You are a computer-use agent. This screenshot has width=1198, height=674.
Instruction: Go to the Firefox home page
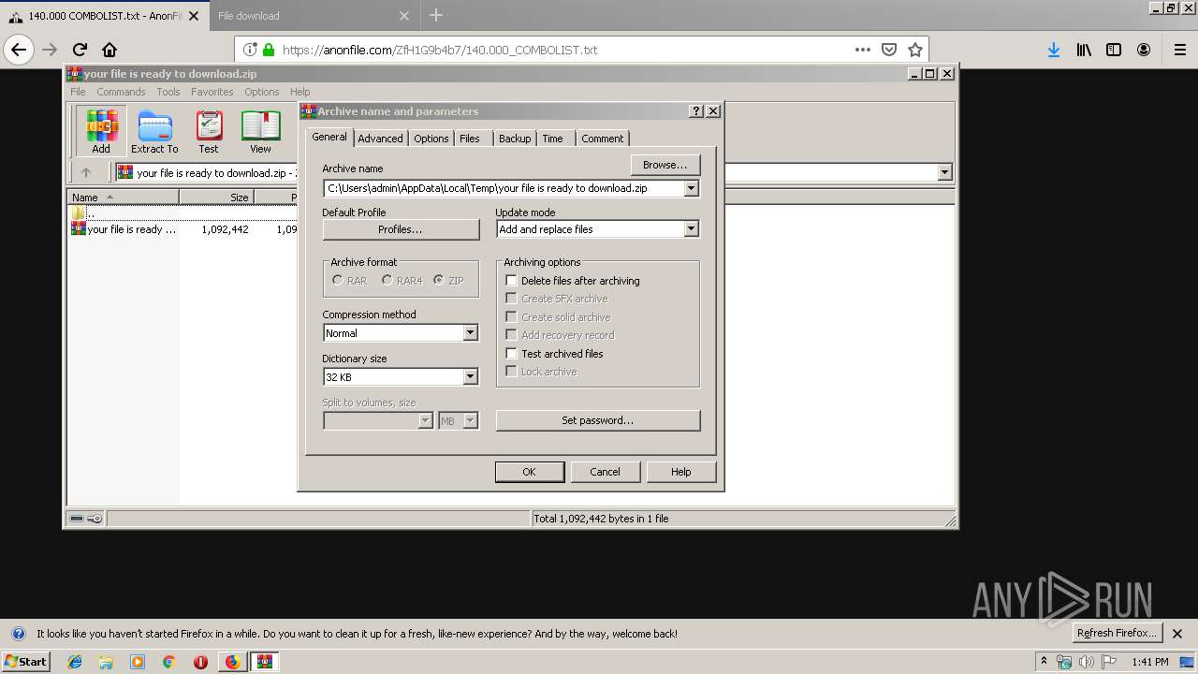coord(110,50)
